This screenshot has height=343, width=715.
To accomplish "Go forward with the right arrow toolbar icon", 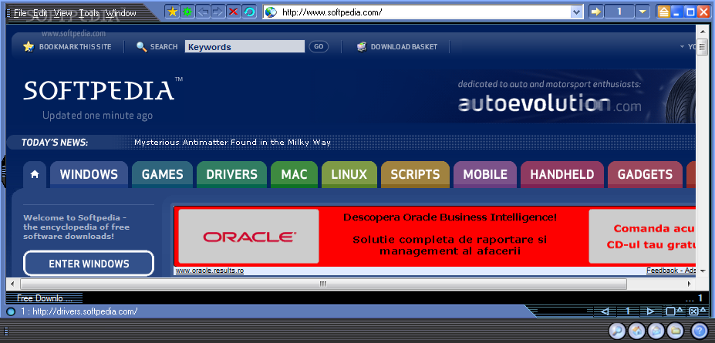I will [218, 12].
